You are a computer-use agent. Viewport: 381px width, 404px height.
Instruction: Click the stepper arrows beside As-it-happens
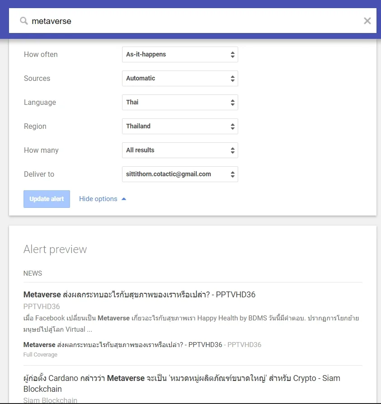click(x=232, y=54)
